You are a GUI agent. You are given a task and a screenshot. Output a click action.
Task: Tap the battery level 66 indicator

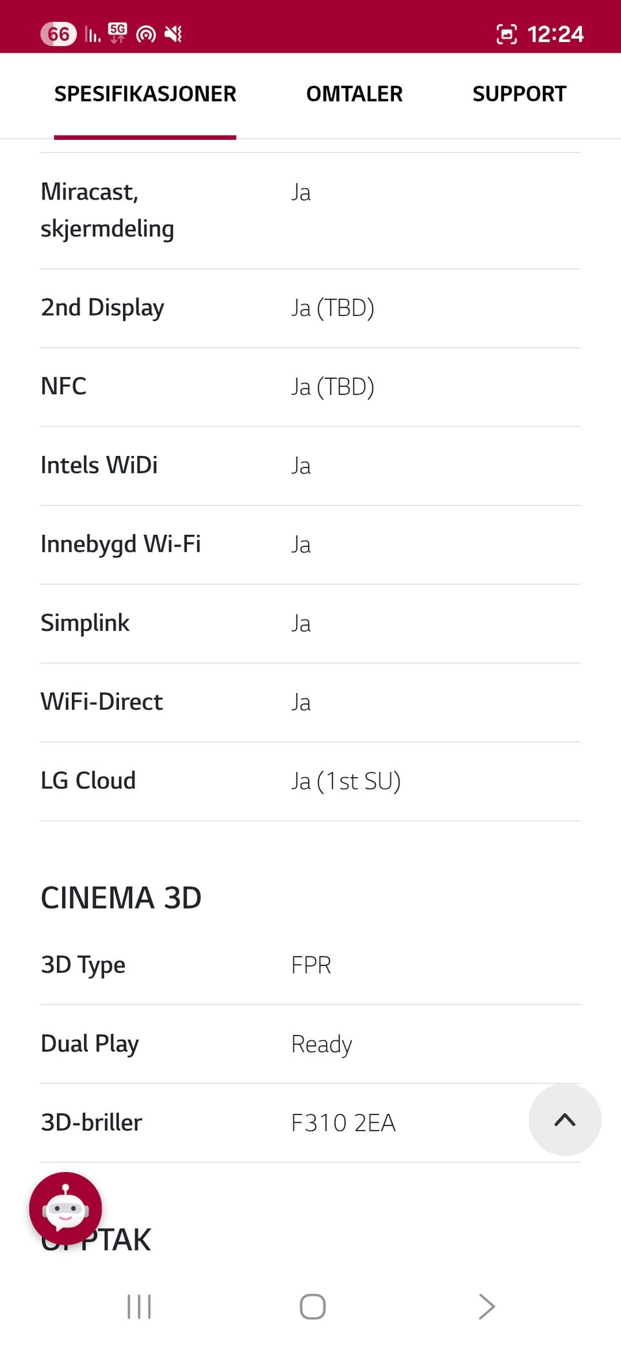pyautogui.click(x=58, y=34)
